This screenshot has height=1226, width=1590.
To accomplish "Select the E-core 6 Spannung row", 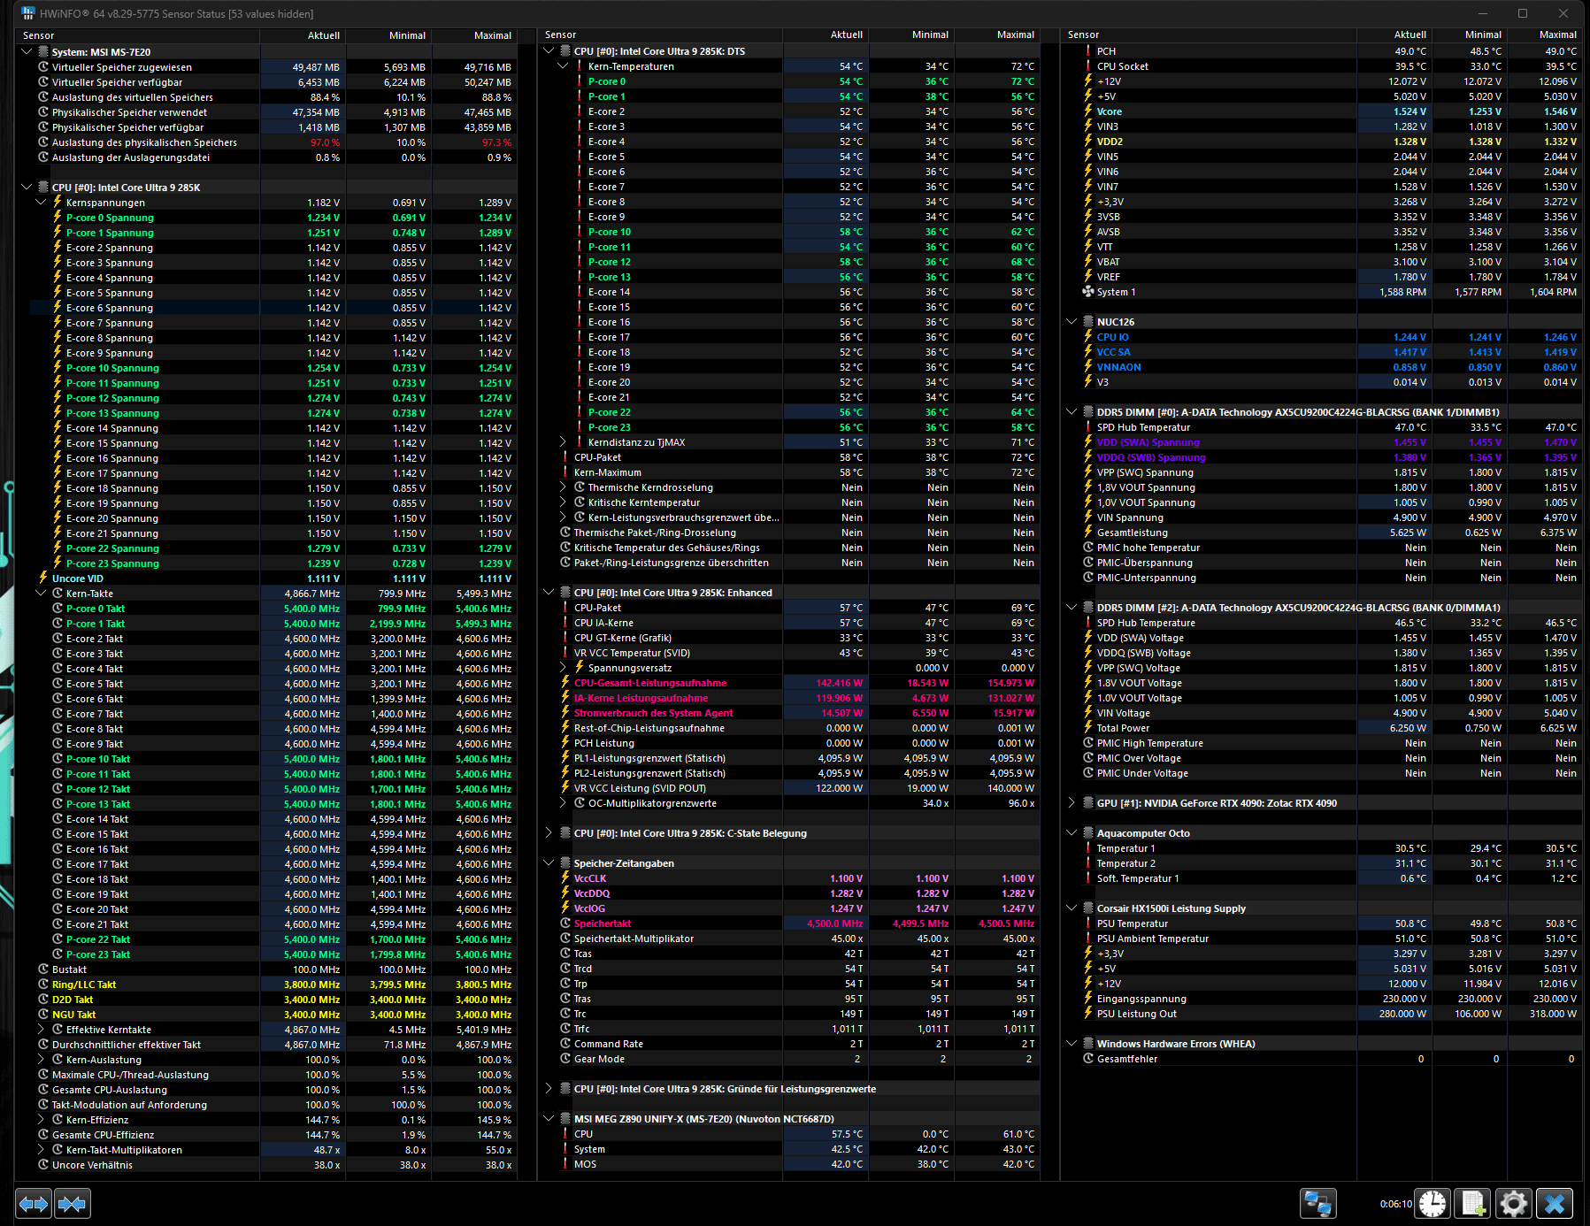I will [273, 308].
